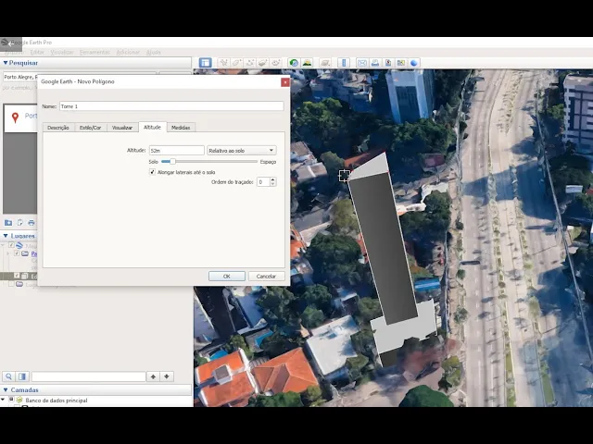Image resolution: width=593 pixels, height=444 pixels.
Task: Click the Add Path toolbar icon
Action: (249, 63)
